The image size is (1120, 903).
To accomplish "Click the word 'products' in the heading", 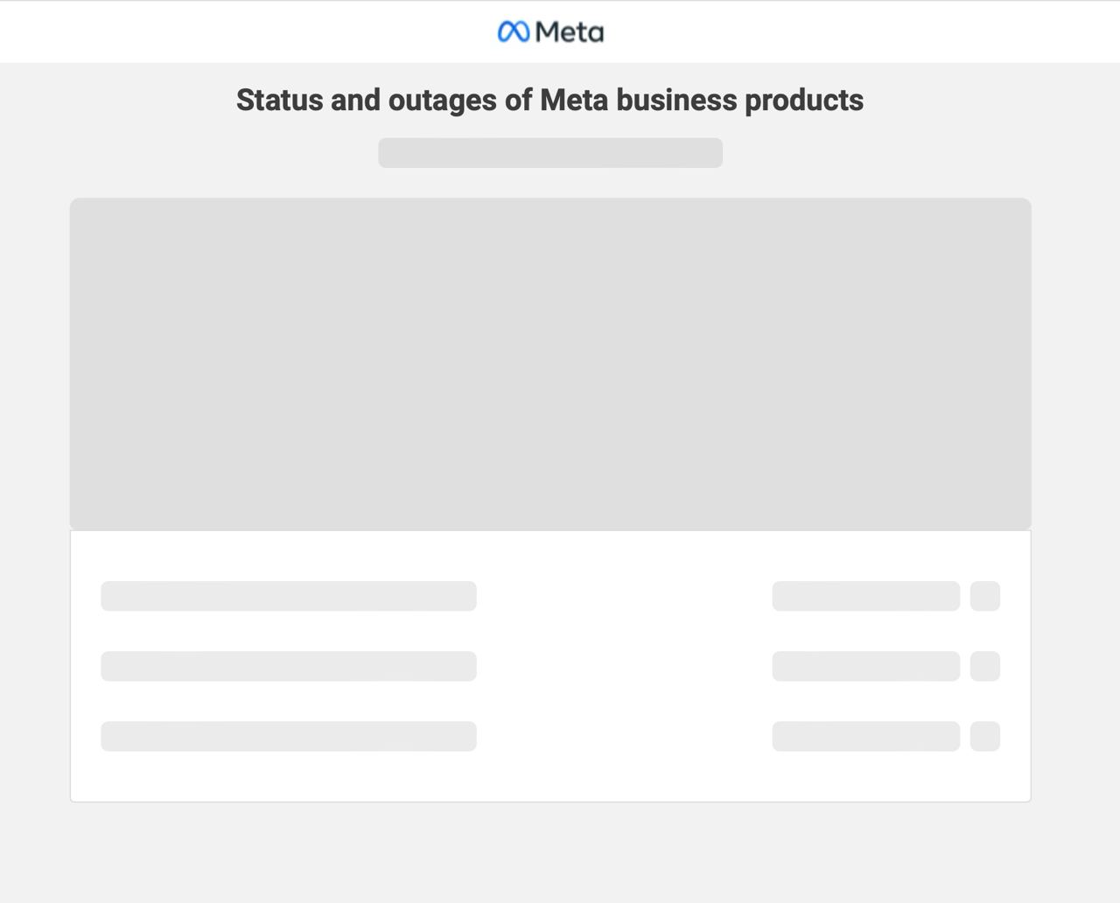I will pyautogui.click(x=803, y=100).
